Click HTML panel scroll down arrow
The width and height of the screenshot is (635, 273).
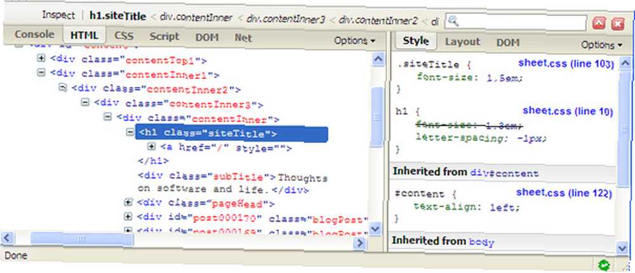375,229
